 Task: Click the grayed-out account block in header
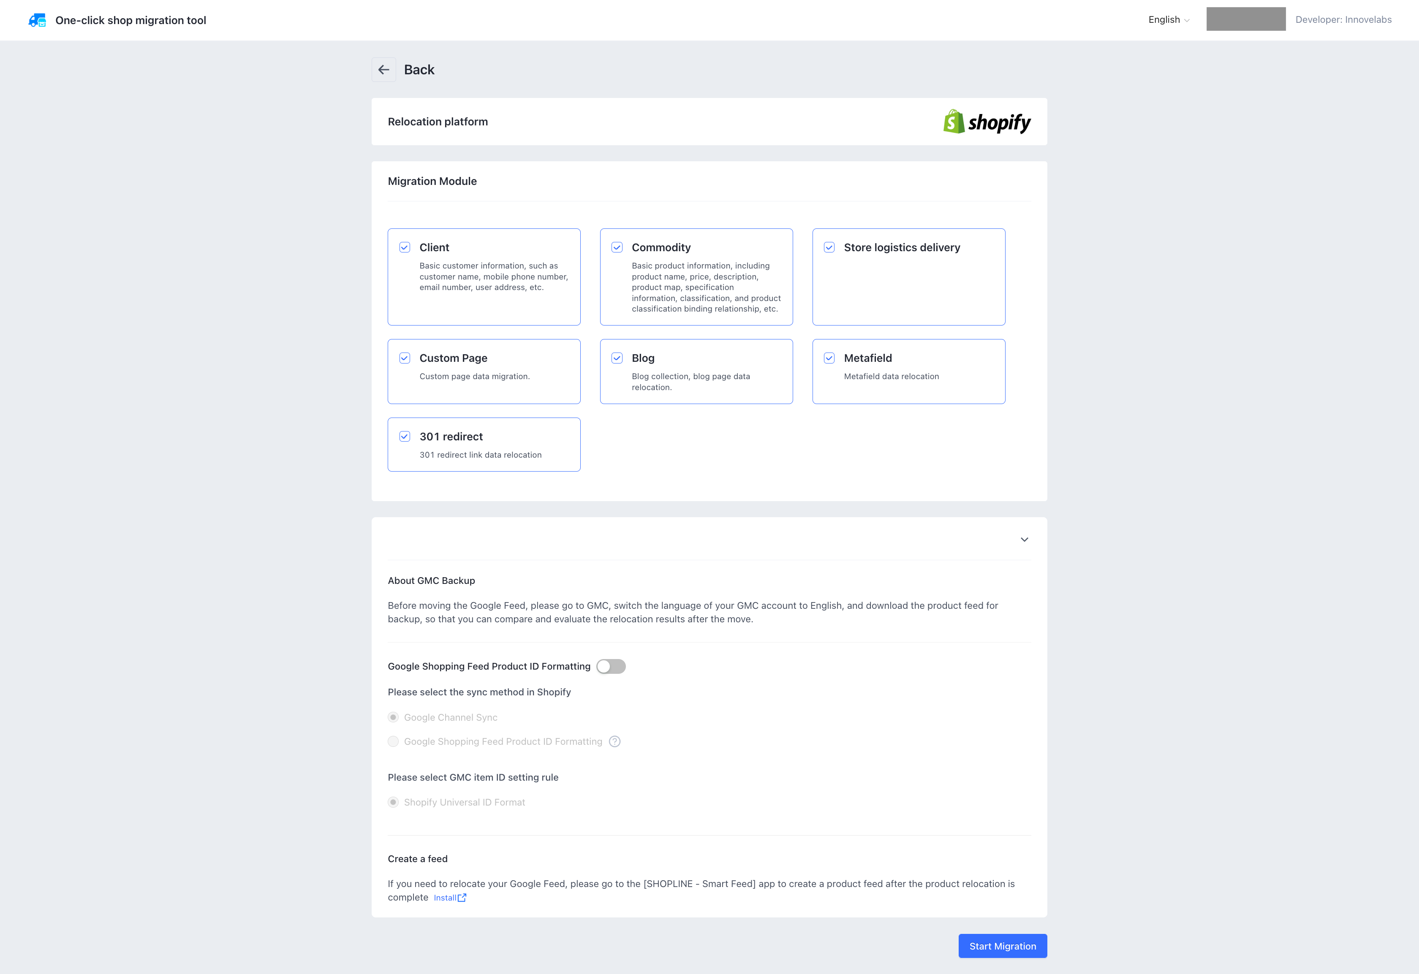pyautogui.click(x=1245, y=19)
